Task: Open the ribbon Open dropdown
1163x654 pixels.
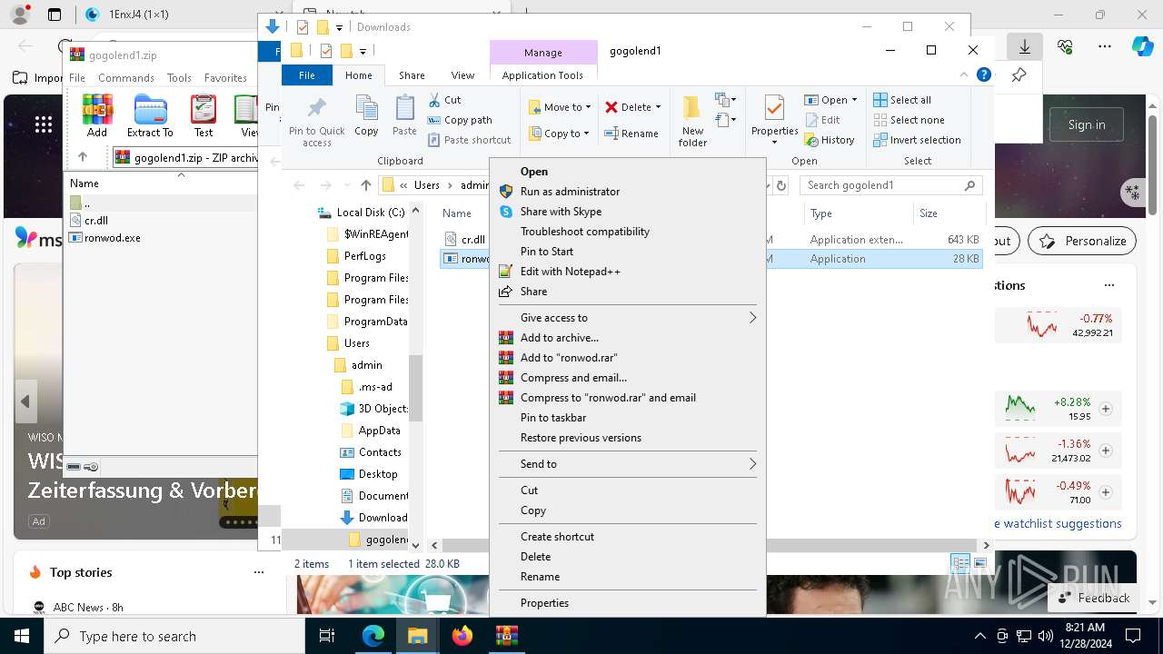Action: tap(830, 100)
